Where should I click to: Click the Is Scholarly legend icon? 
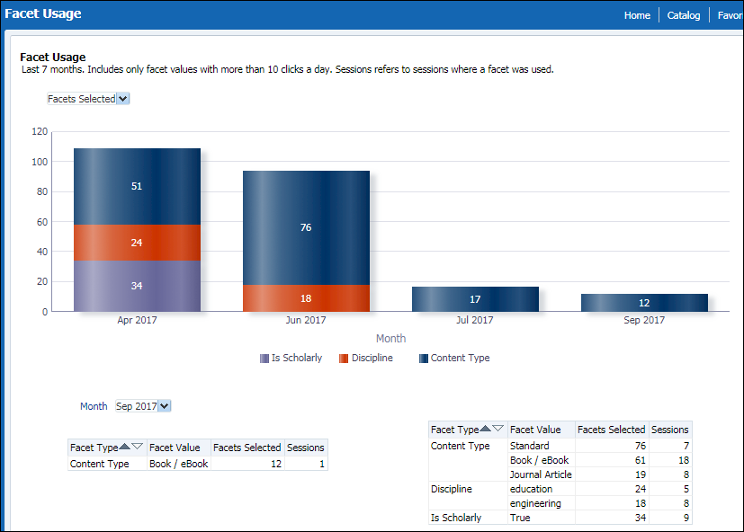click(x=264, y=359)
